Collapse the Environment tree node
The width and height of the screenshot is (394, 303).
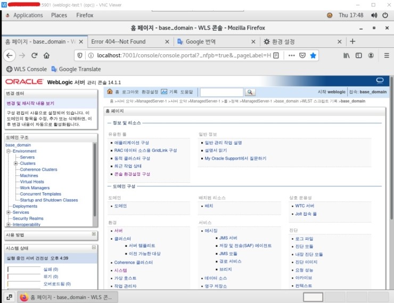[9, 151]
